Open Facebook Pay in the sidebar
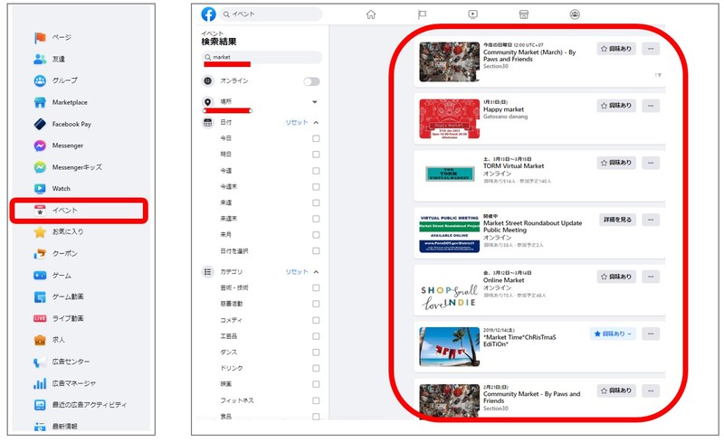This screenshot has height=442, width=724. point(76,124)
